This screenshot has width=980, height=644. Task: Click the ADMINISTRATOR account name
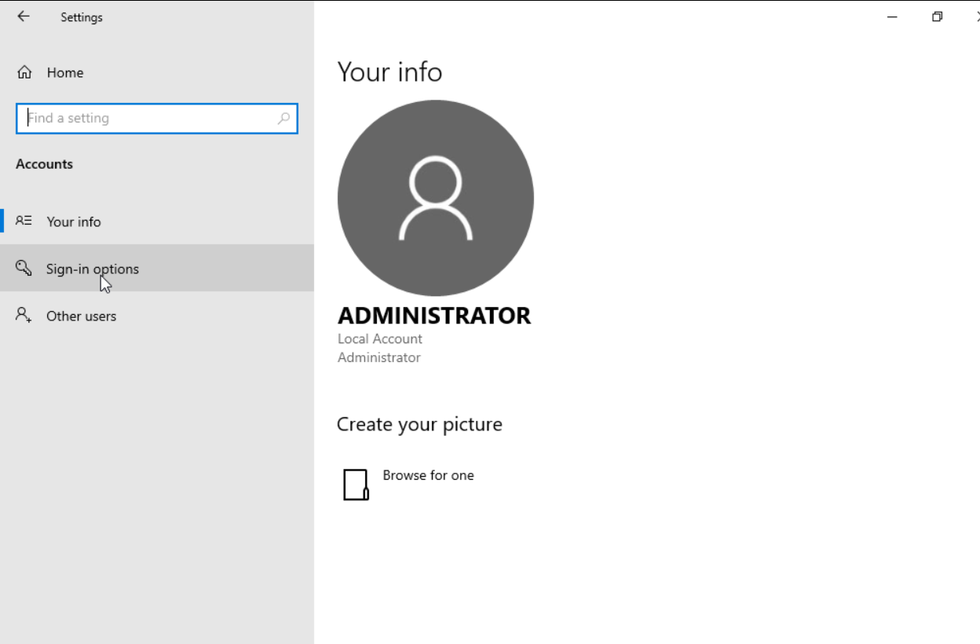434,316
